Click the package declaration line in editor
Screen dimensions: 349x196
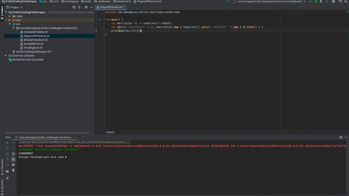coord(142,12)
